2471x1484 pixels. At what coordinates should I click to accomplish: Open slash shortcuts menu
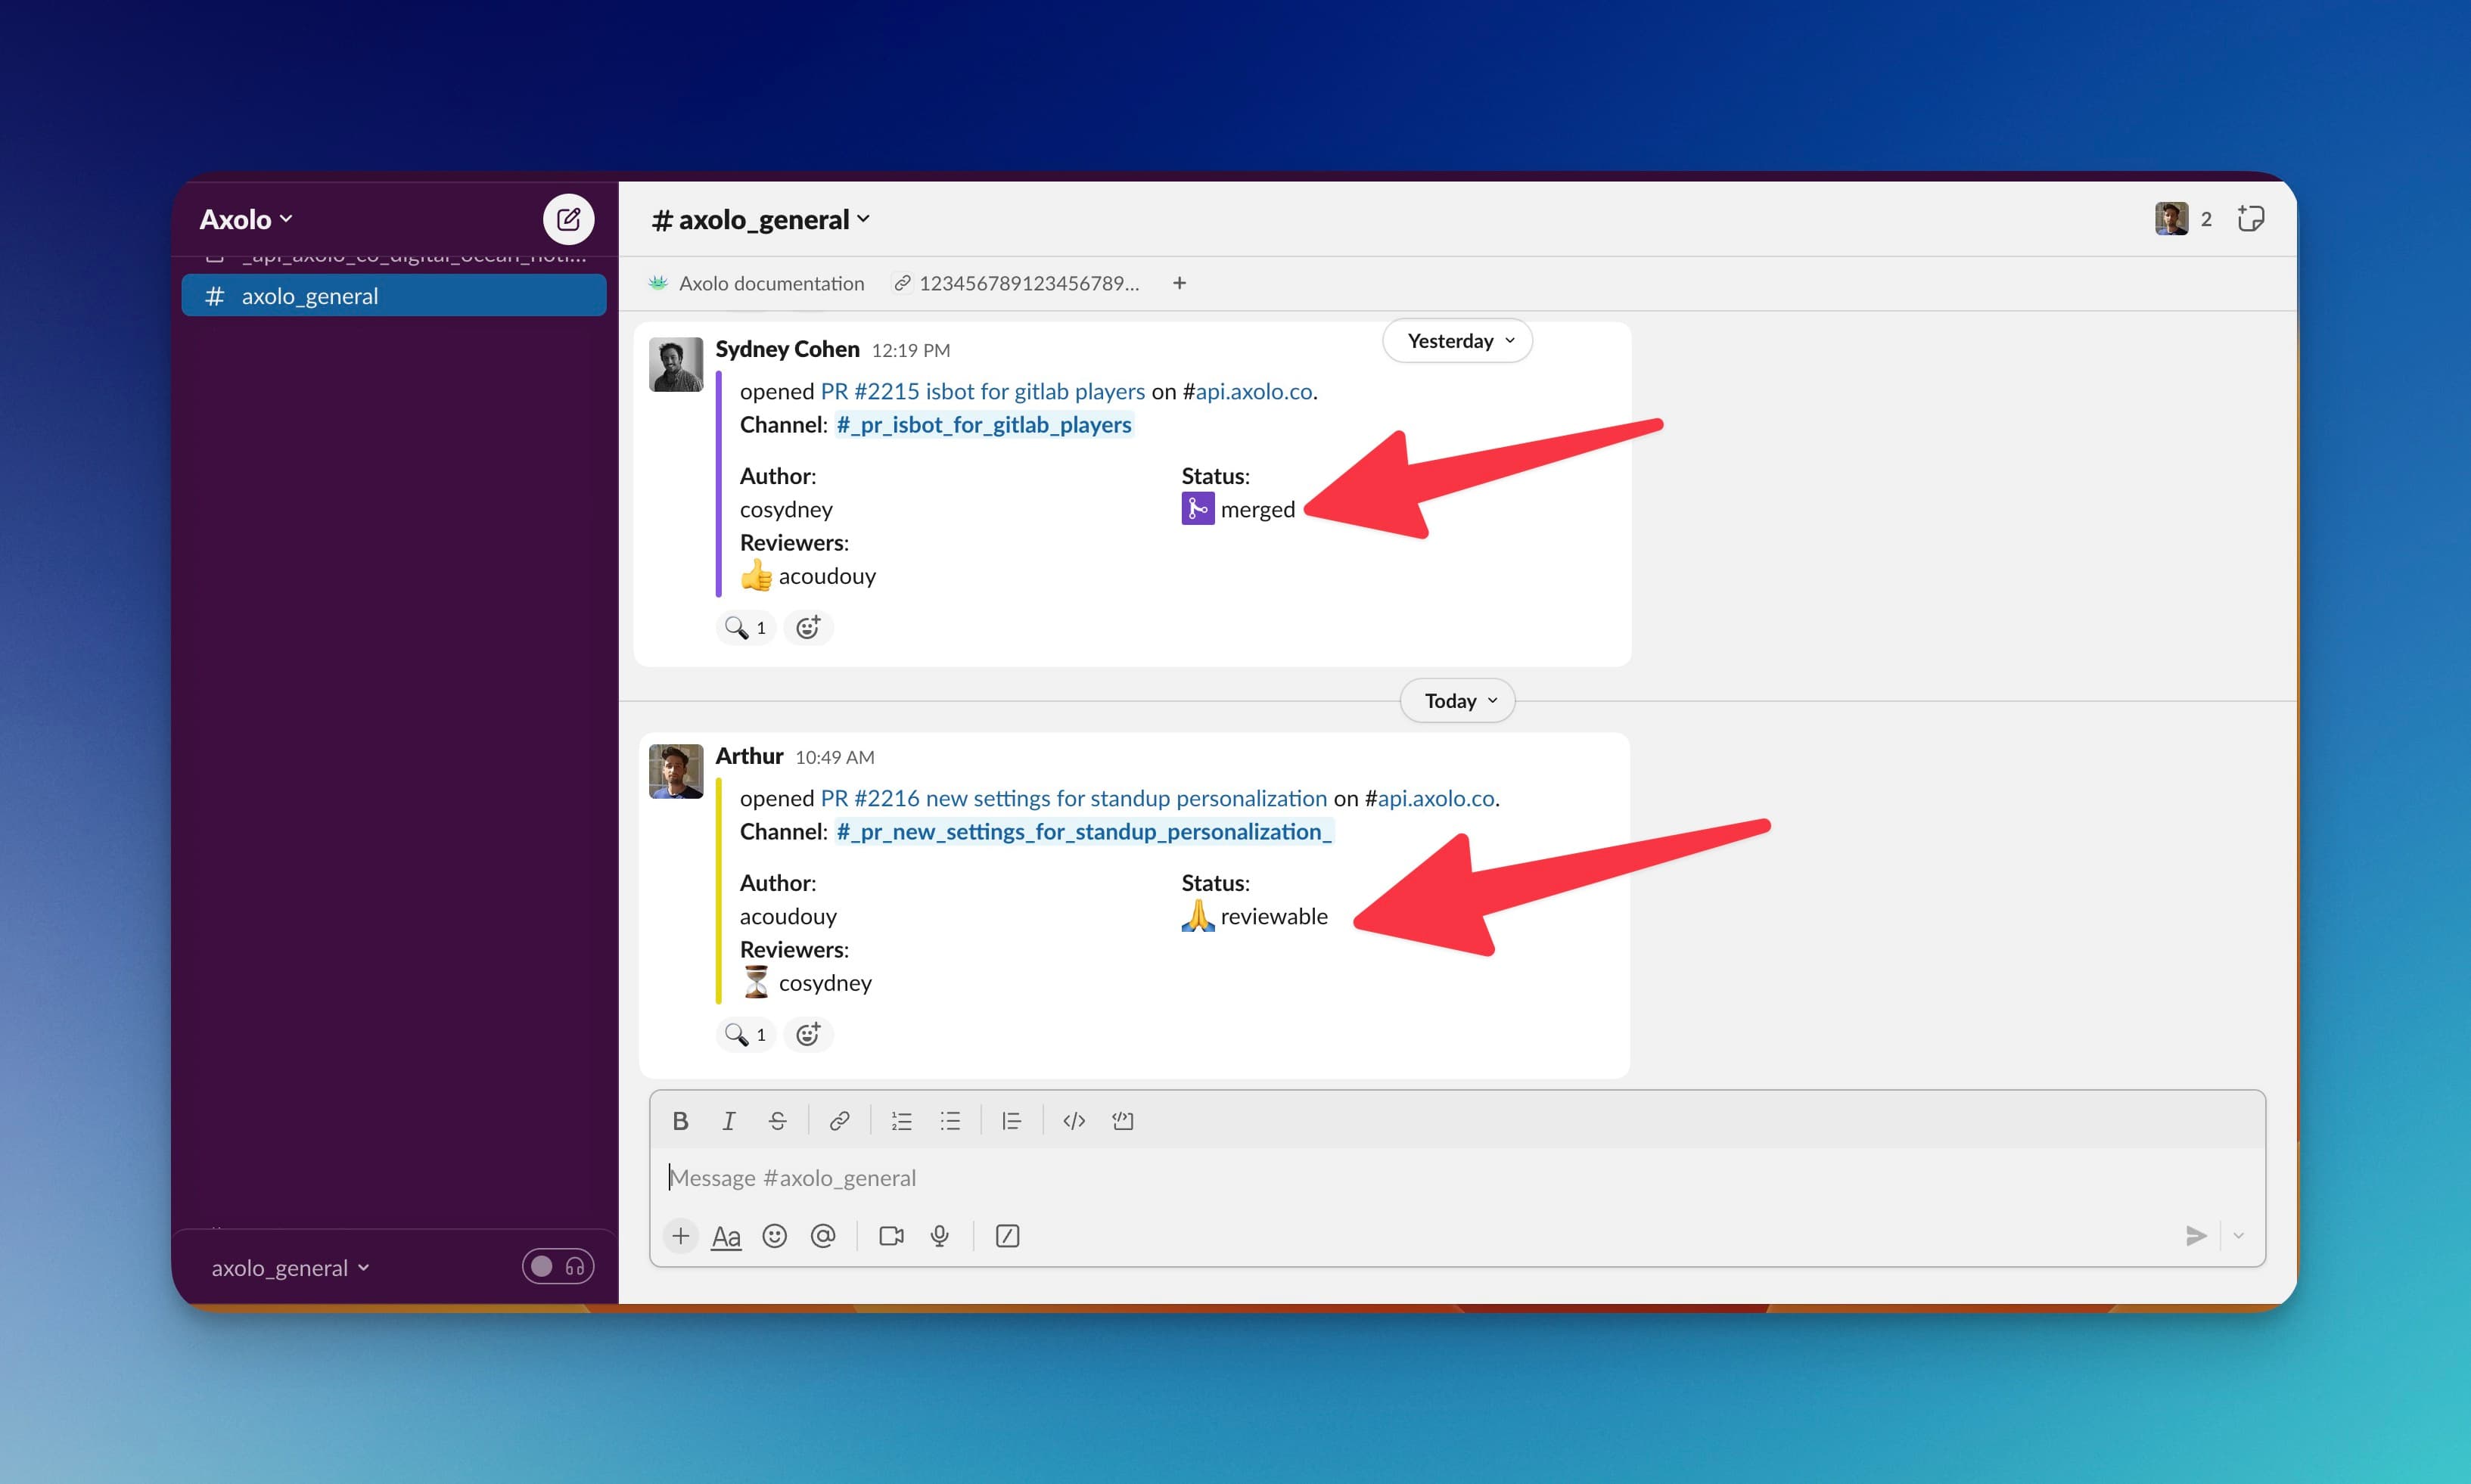click(x=1007, y=1236)
